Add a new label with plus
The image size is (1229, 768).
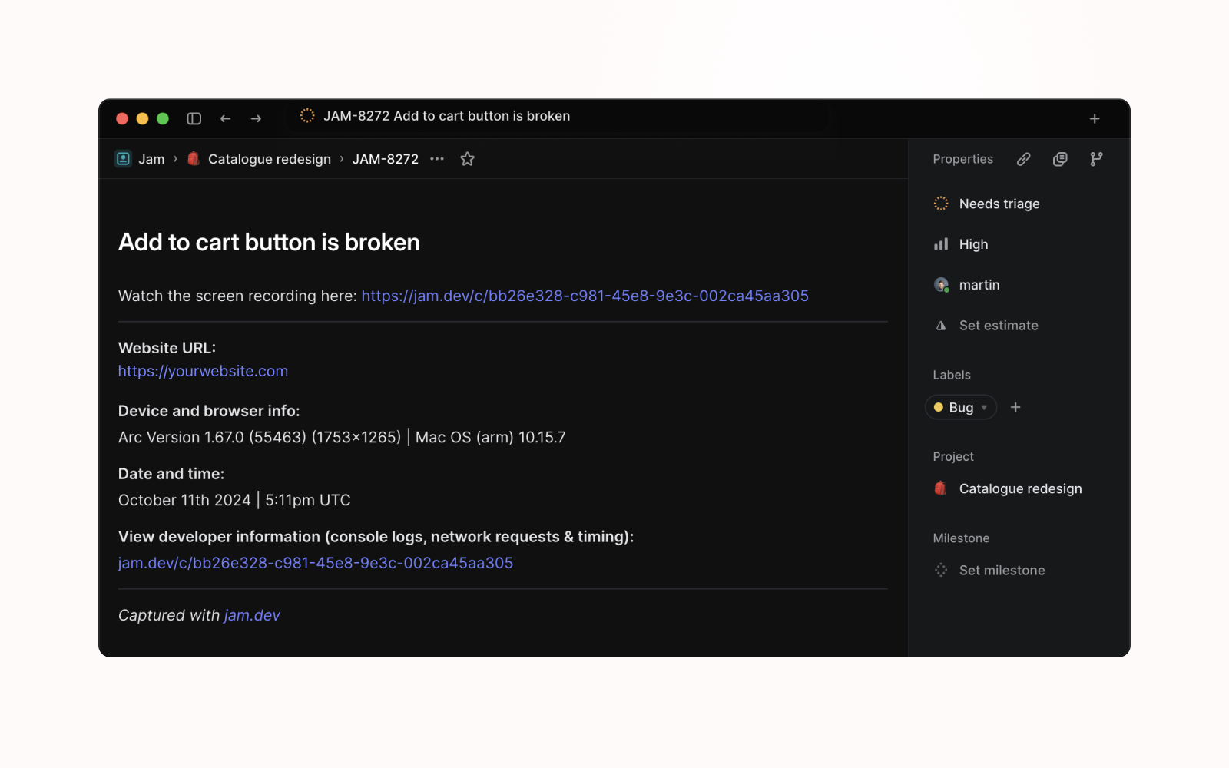click(x=1015, y=407)
